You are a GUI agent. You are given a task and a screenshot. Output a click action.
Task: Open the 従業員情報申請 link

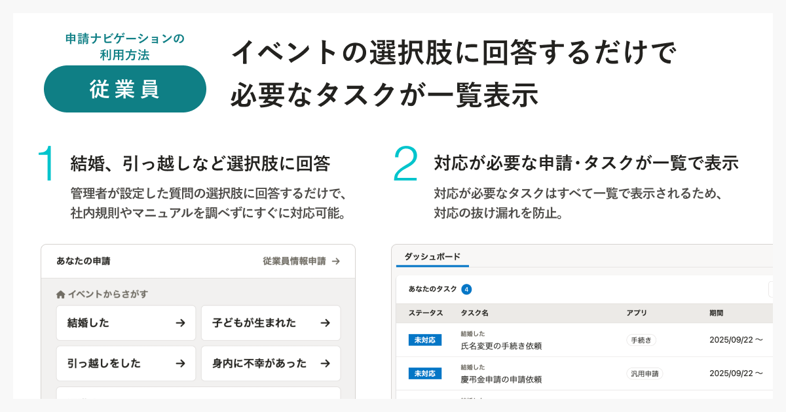tap(301, 261)
